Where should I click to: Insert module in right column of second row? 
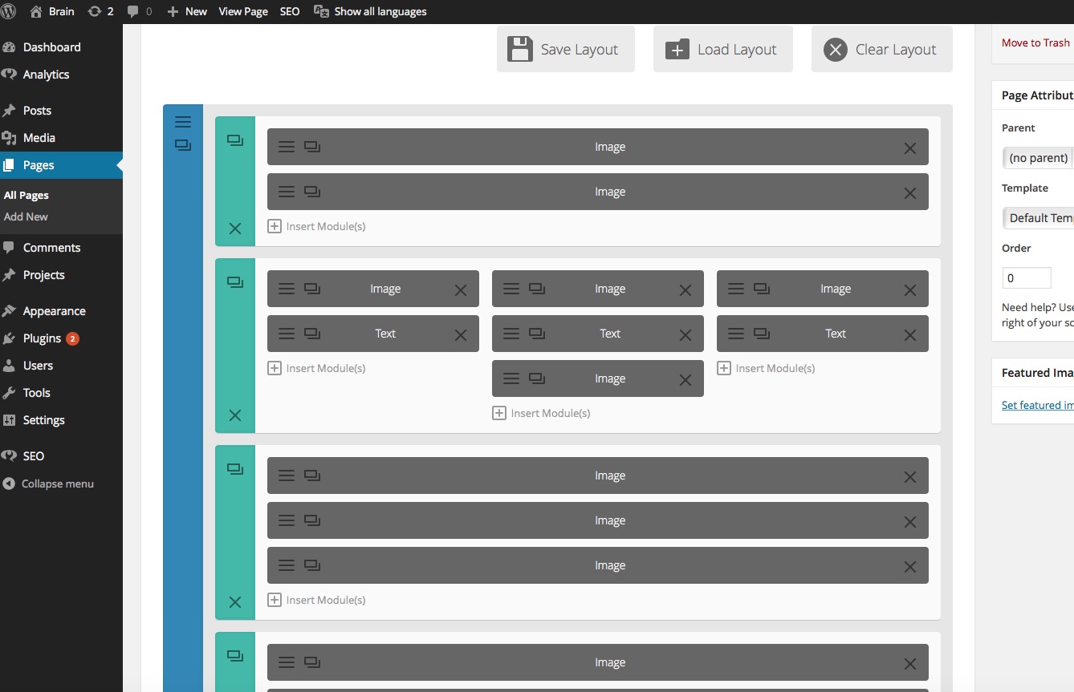pos(766,368)
